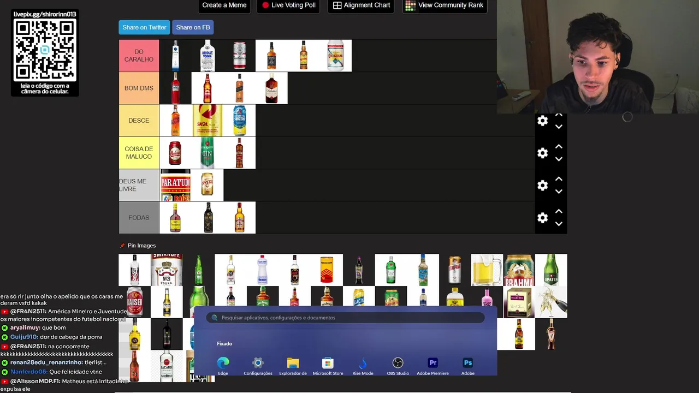699x393 pixels.
Task: Select the FODAS tier label
Action: pyautogui.click(x=139, y=217)
